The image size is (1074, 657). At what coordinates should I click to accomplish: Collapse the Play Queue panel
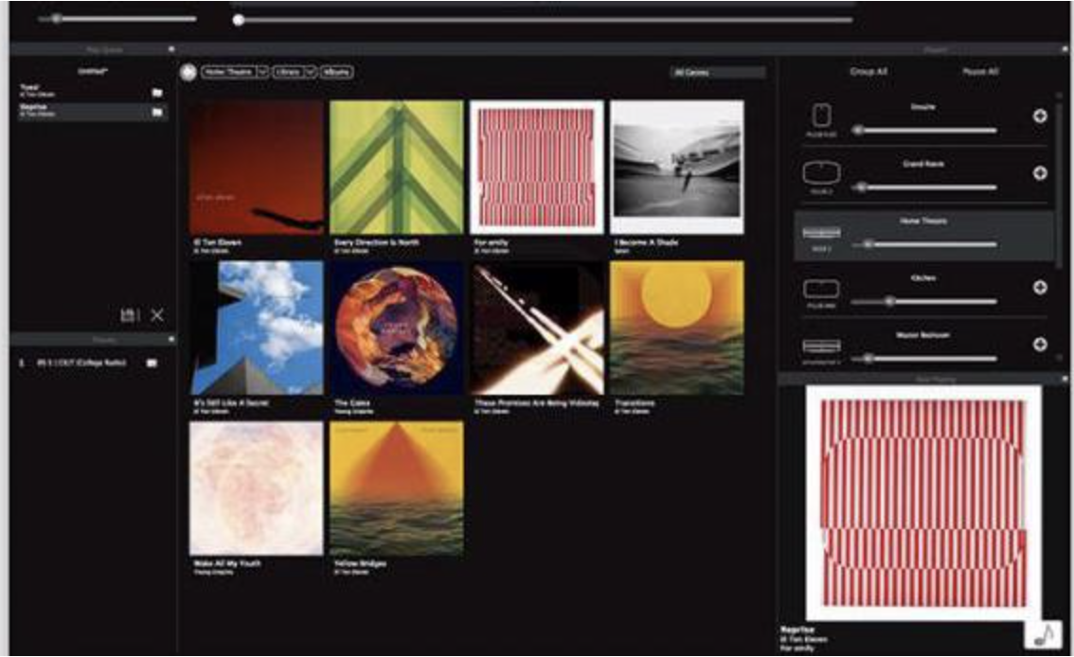click(x=171, y=48)
